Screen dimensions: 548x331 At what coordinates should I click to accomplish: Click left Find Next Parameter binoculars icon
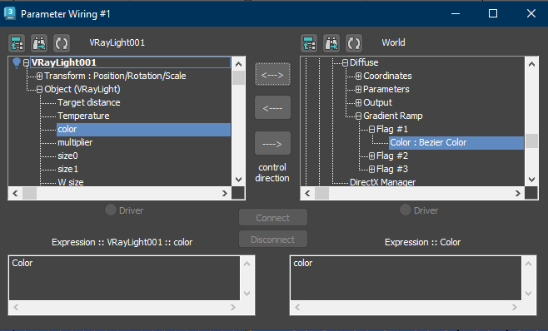39,43
